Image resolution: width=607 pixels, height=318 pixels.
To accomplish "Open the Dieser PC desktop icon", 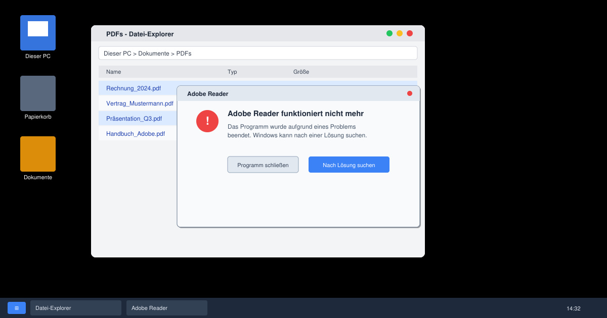I will pyautogui.click(x=38, y=33).
